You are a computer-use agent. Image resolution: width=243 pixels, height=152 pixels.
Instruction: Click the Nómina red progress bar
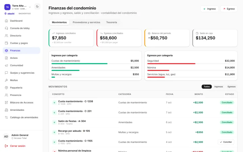(158, 70)
